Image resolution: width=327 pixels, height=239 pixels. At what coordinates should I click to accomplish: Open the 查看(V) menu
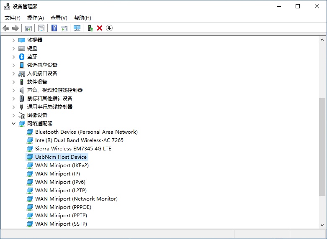(59, 18)
